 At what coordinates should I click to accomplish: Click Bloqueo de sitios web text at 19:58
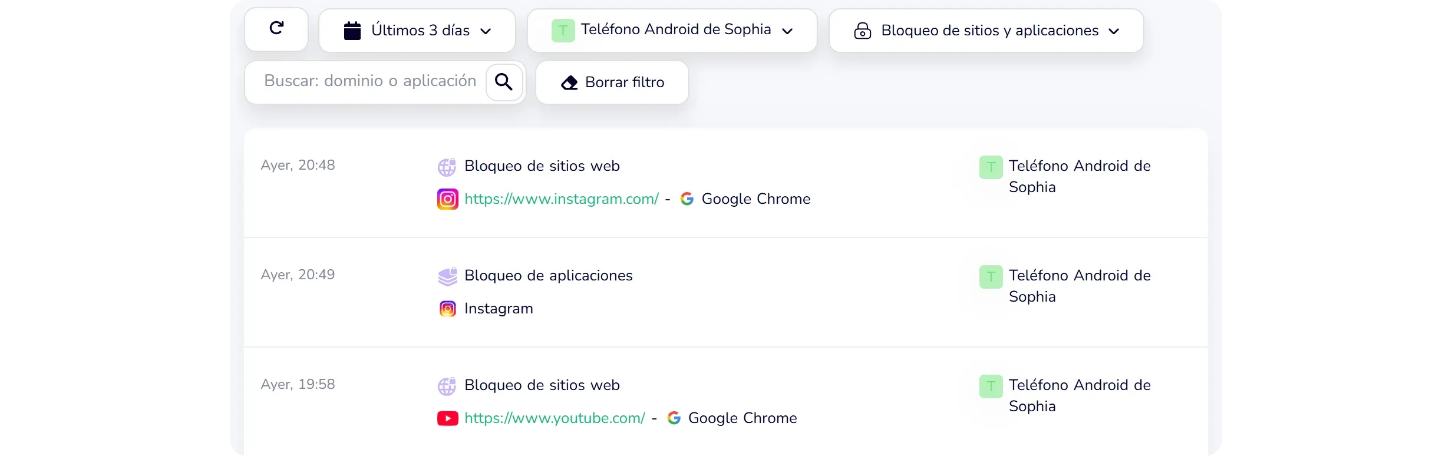542,385
